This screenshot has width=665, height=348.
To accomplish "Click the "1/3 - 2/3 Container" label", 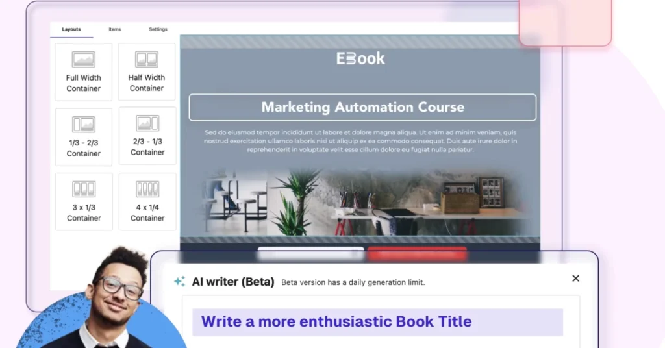I will (x=84, y=148).
